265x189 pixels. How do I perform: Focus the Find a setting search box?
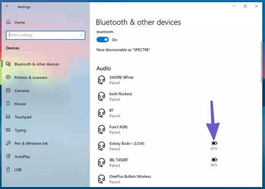pyautogui.click(x=45, y=35)
